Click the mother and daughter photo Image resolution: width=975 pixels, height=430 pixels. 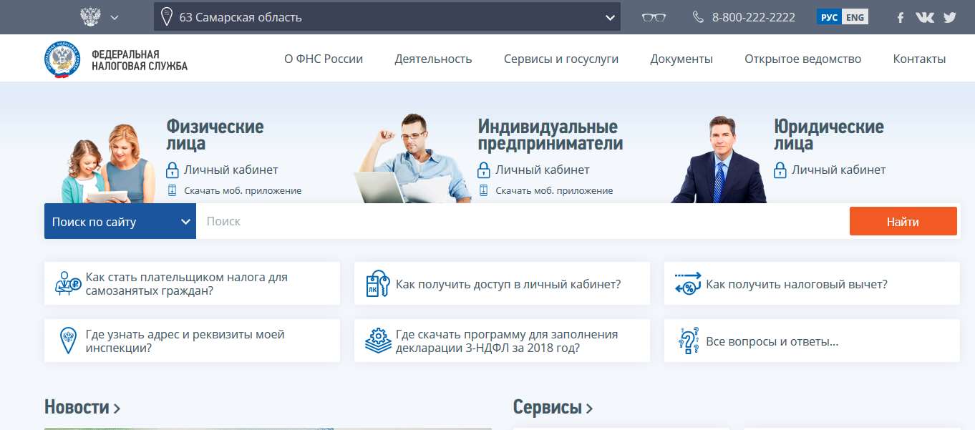tap(107, 165)
